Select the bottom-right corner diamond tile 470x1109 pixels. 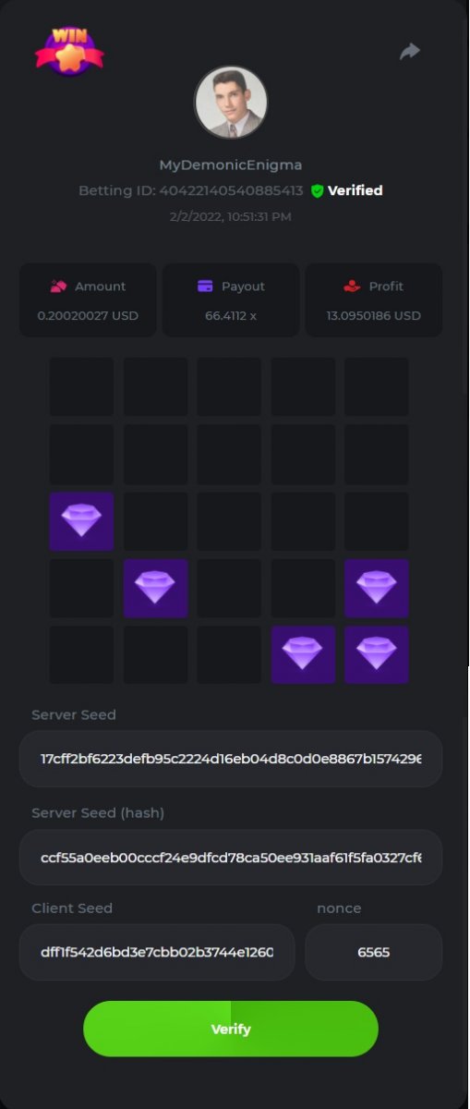point(377,654)
